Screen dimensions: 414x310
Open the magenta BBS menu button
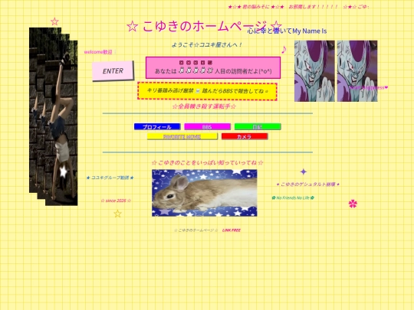(207, 127)
